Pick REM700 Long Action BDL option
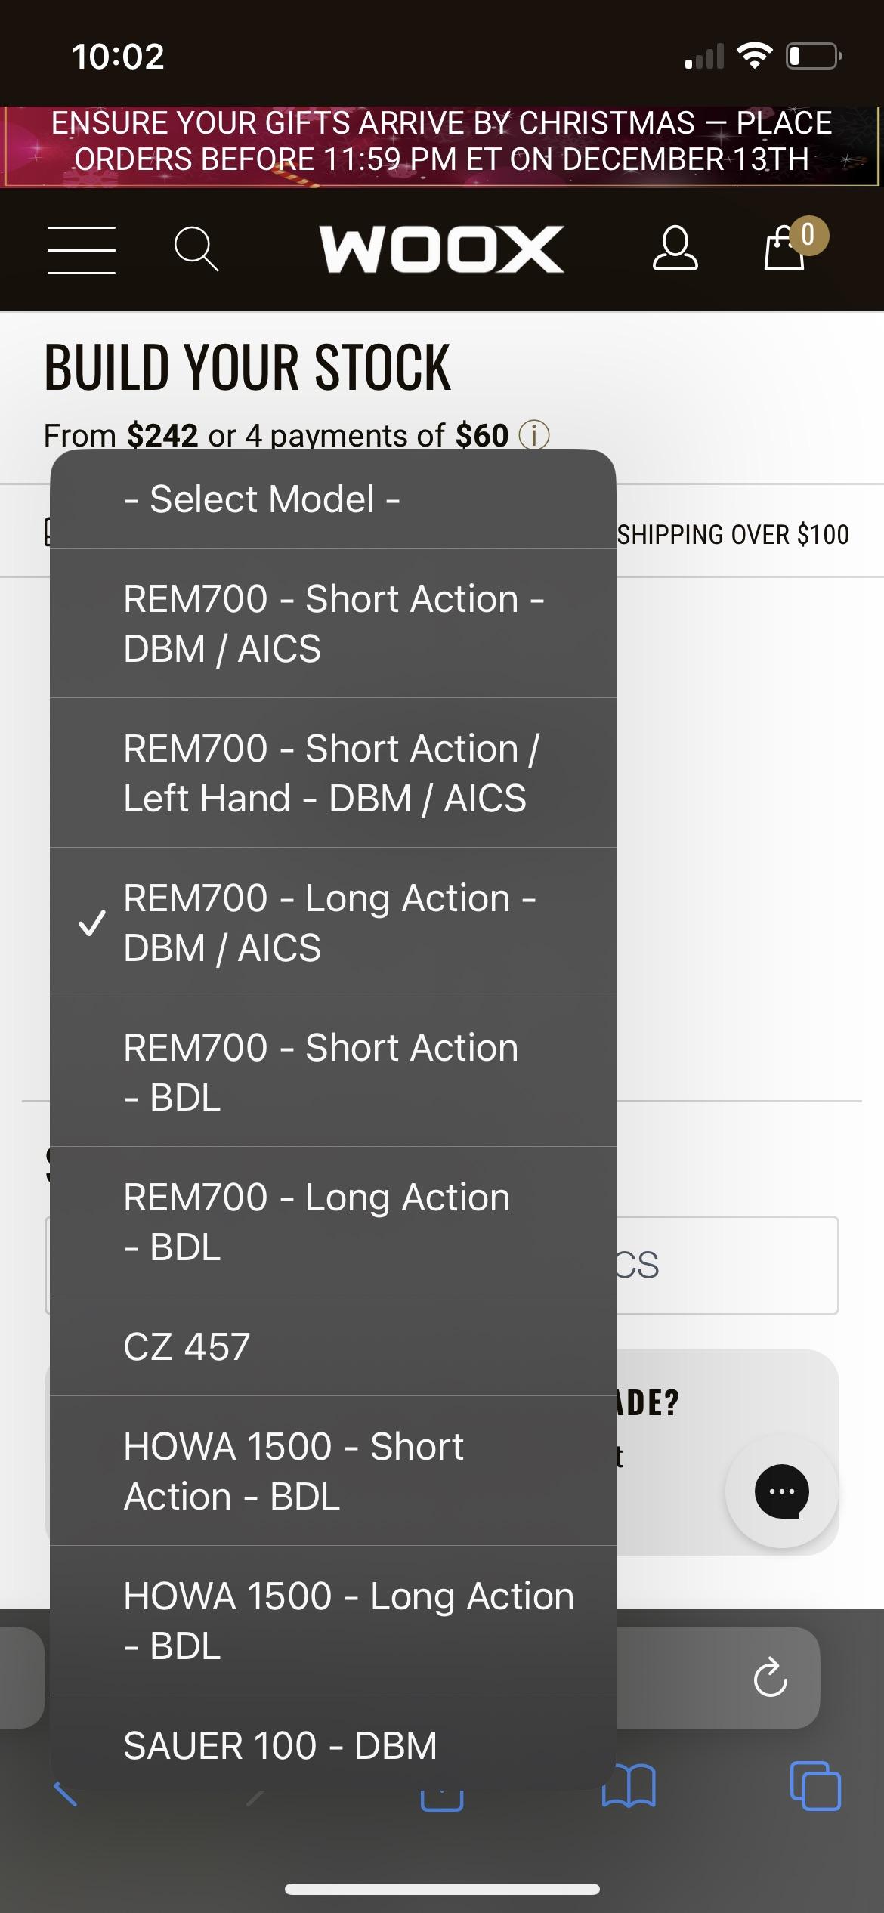Viewport: 884px width, 1913px height. coord(332,1222)
